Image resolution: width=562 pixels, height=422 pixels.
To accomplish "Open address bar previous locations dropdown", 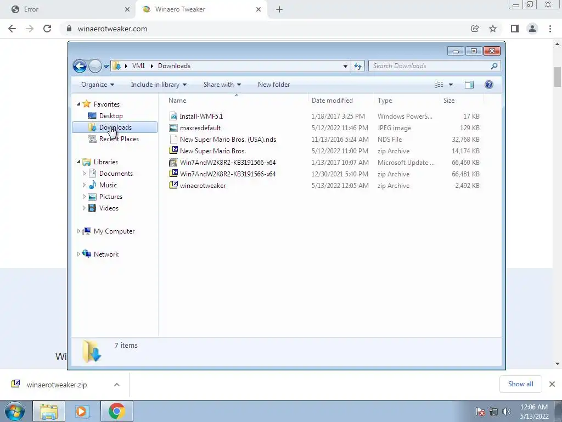I will point(345,66).
